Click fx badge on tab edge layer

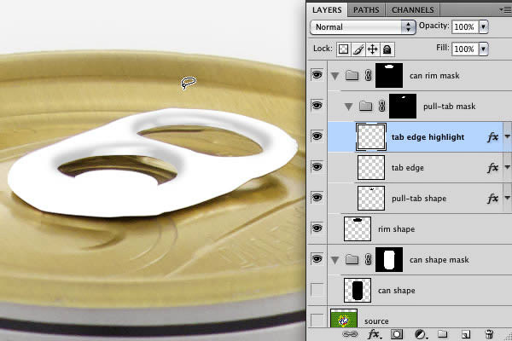492,168
